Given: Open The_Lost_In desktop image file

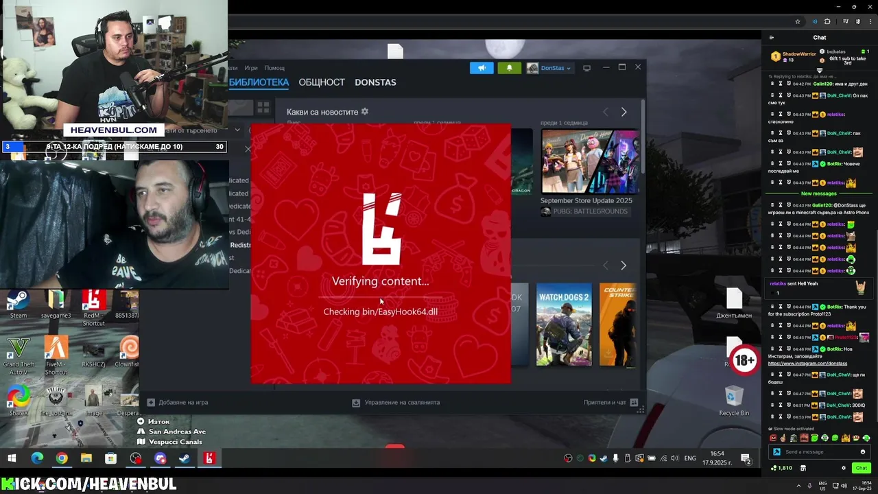Looking at the screenshot, I should [x=56, y=401].
